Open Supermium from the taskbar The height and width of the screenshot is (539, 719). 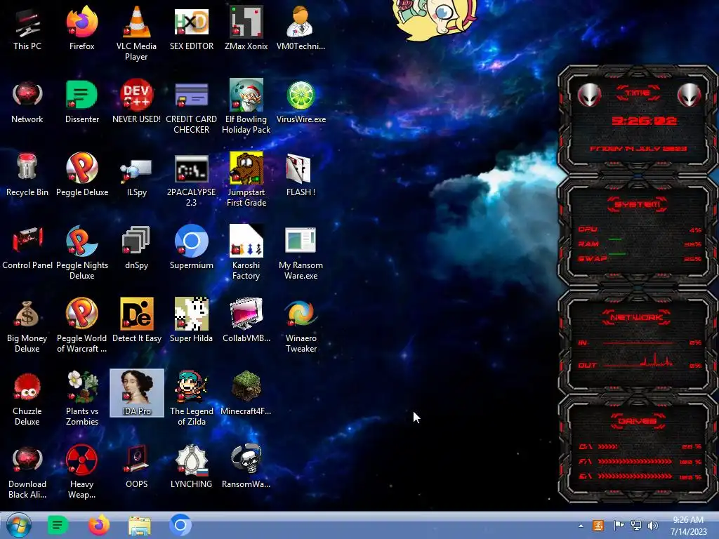tap(180, 525)
